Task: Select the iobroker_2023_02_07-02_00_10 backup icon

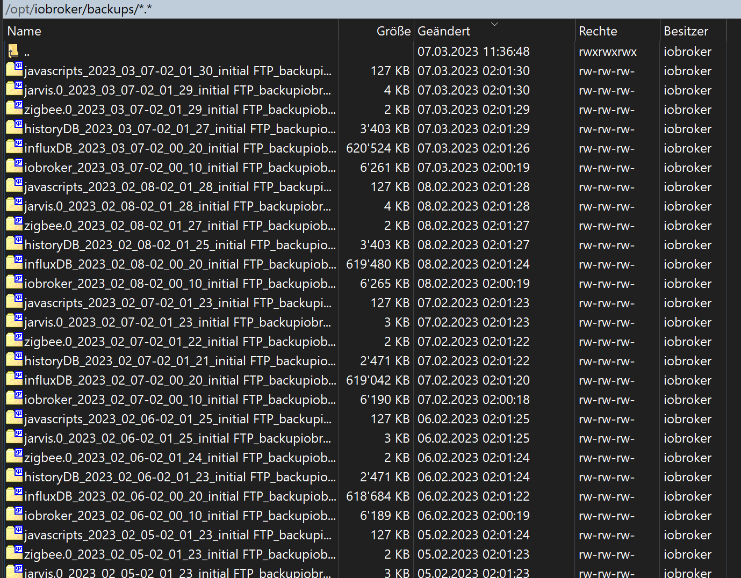Action: click(x=15, y=399)
